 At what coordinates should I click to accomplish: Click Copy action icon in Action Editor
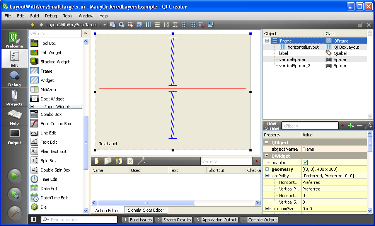tap(108, 161)
